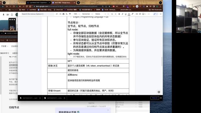Viewport: 201px width, 113px height.
Task: Click the light node: heading
Action: click(x=73, y=54)
